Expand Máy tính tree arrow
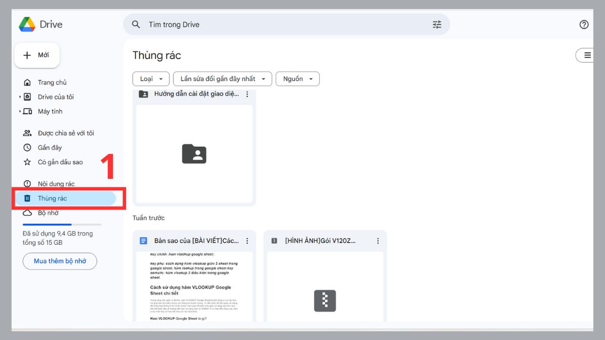The height and width of the screenshot is (340, 605). (x=20, y=111)
